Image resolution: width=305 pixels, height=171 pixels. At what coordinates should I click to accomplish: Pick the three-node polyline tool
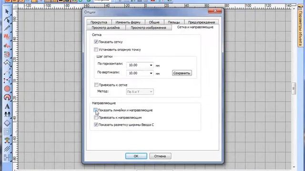[7, 80]
